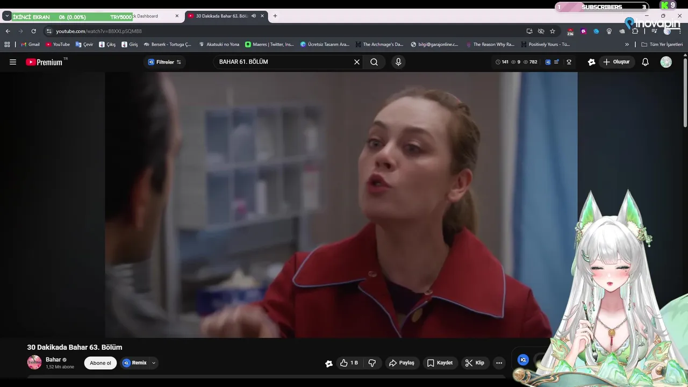Open YouTube notifications bell
Viewport: 688px width, 387px height.
tap(646, 62)
